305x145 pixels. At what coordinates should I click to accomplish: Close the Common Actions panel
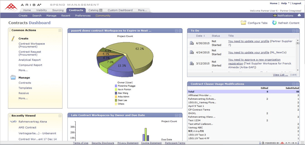60,30
